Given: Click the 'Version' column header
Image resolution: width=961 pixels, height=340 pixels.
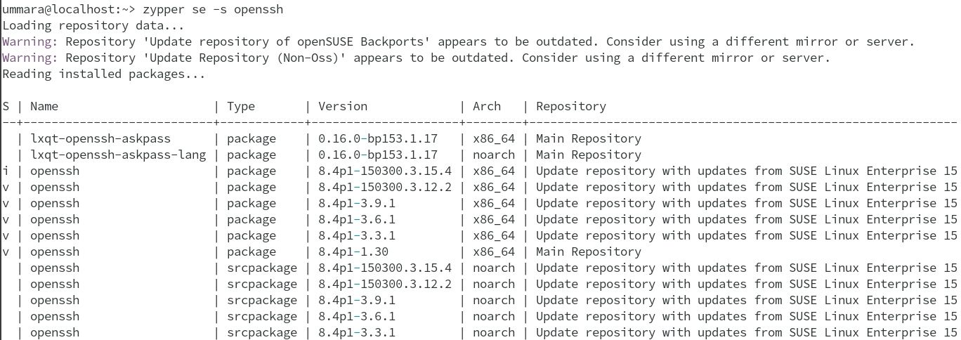Looking at the screenshot, I should click(343, 107).
